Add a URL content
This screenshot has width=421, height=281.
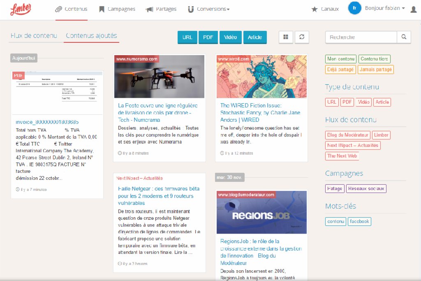pyautogui.click(x=187, y=37)
